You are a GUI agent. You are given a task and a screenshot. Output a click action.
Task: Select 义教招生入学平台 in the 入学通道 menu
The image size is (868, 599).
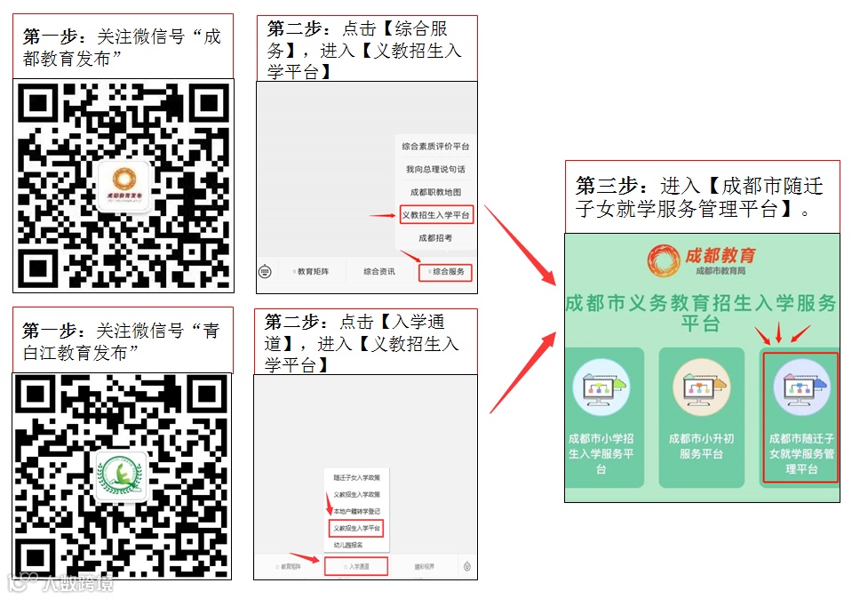(x=356, y=528)
